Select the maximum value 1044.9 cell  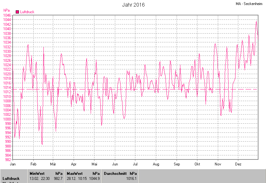click(x=94, y=178)
